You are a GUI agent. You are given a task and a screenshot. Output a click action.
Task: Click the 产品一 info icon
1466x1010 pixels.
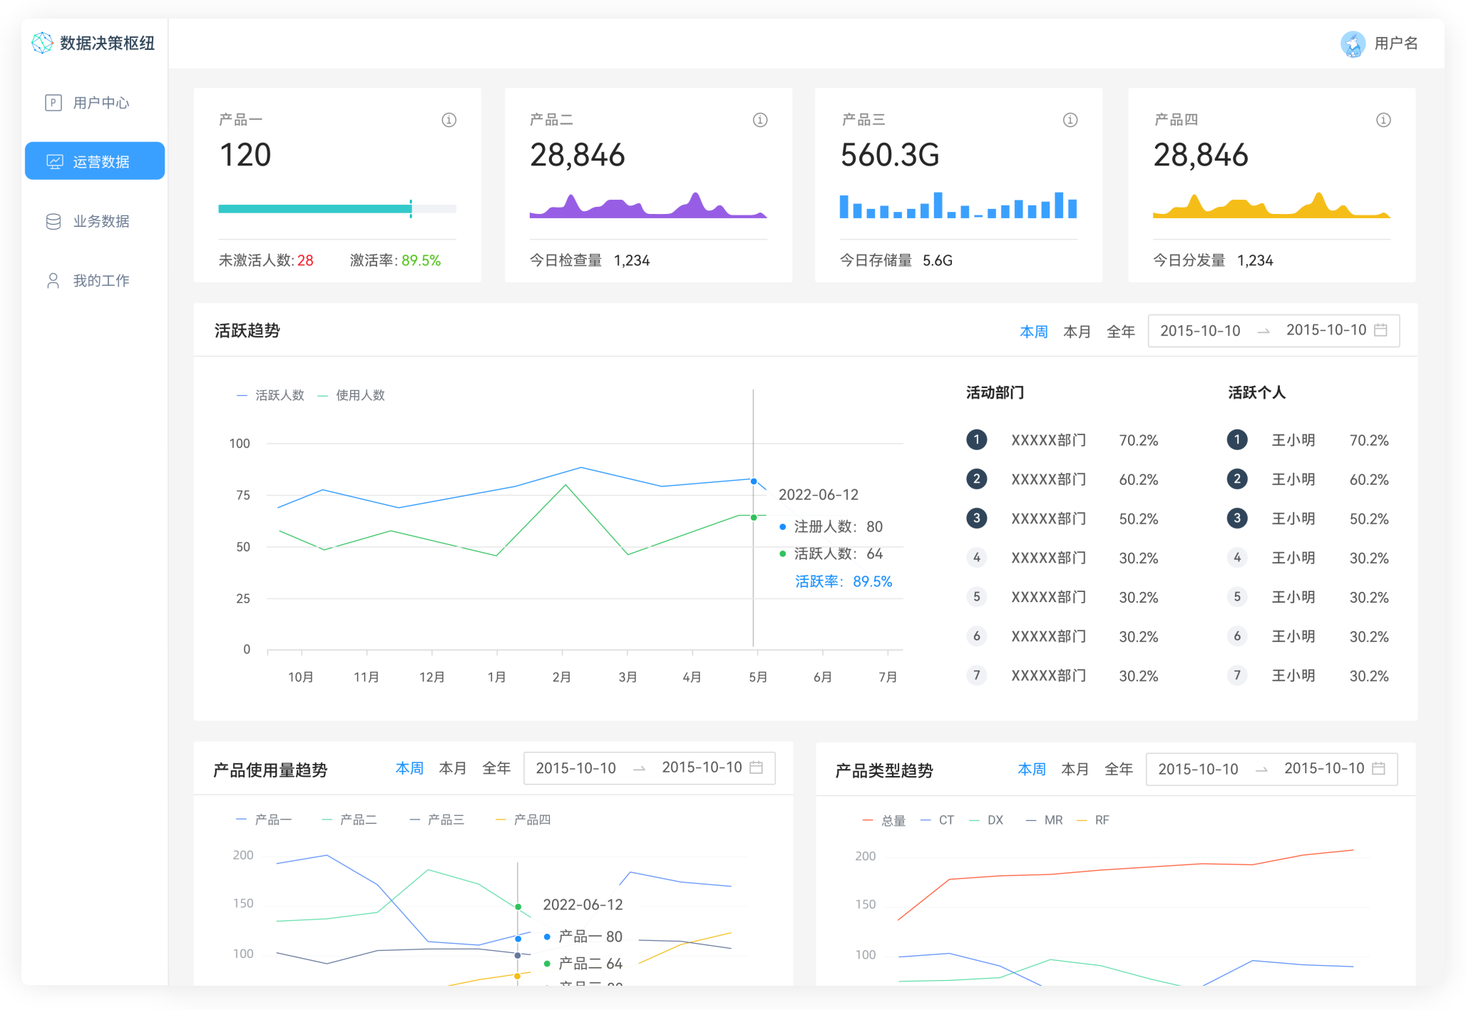click(x=448, y=120)
